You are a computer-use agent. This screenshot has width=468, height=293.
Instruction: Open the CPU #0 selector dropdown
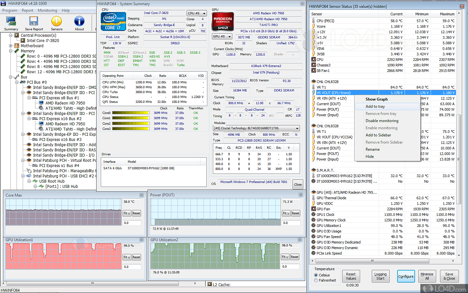(x=197, y=13)
